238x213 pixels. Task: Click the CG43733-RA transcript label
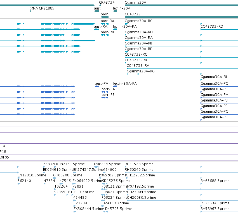[x=138, y=66]
